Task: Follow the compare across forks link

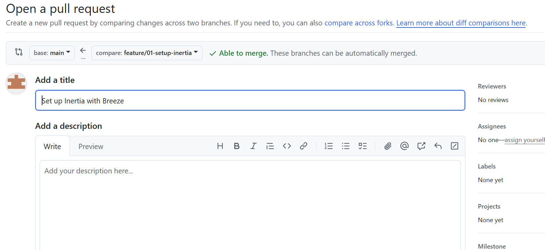Action: pyautogui.click(x=359, y=23)
